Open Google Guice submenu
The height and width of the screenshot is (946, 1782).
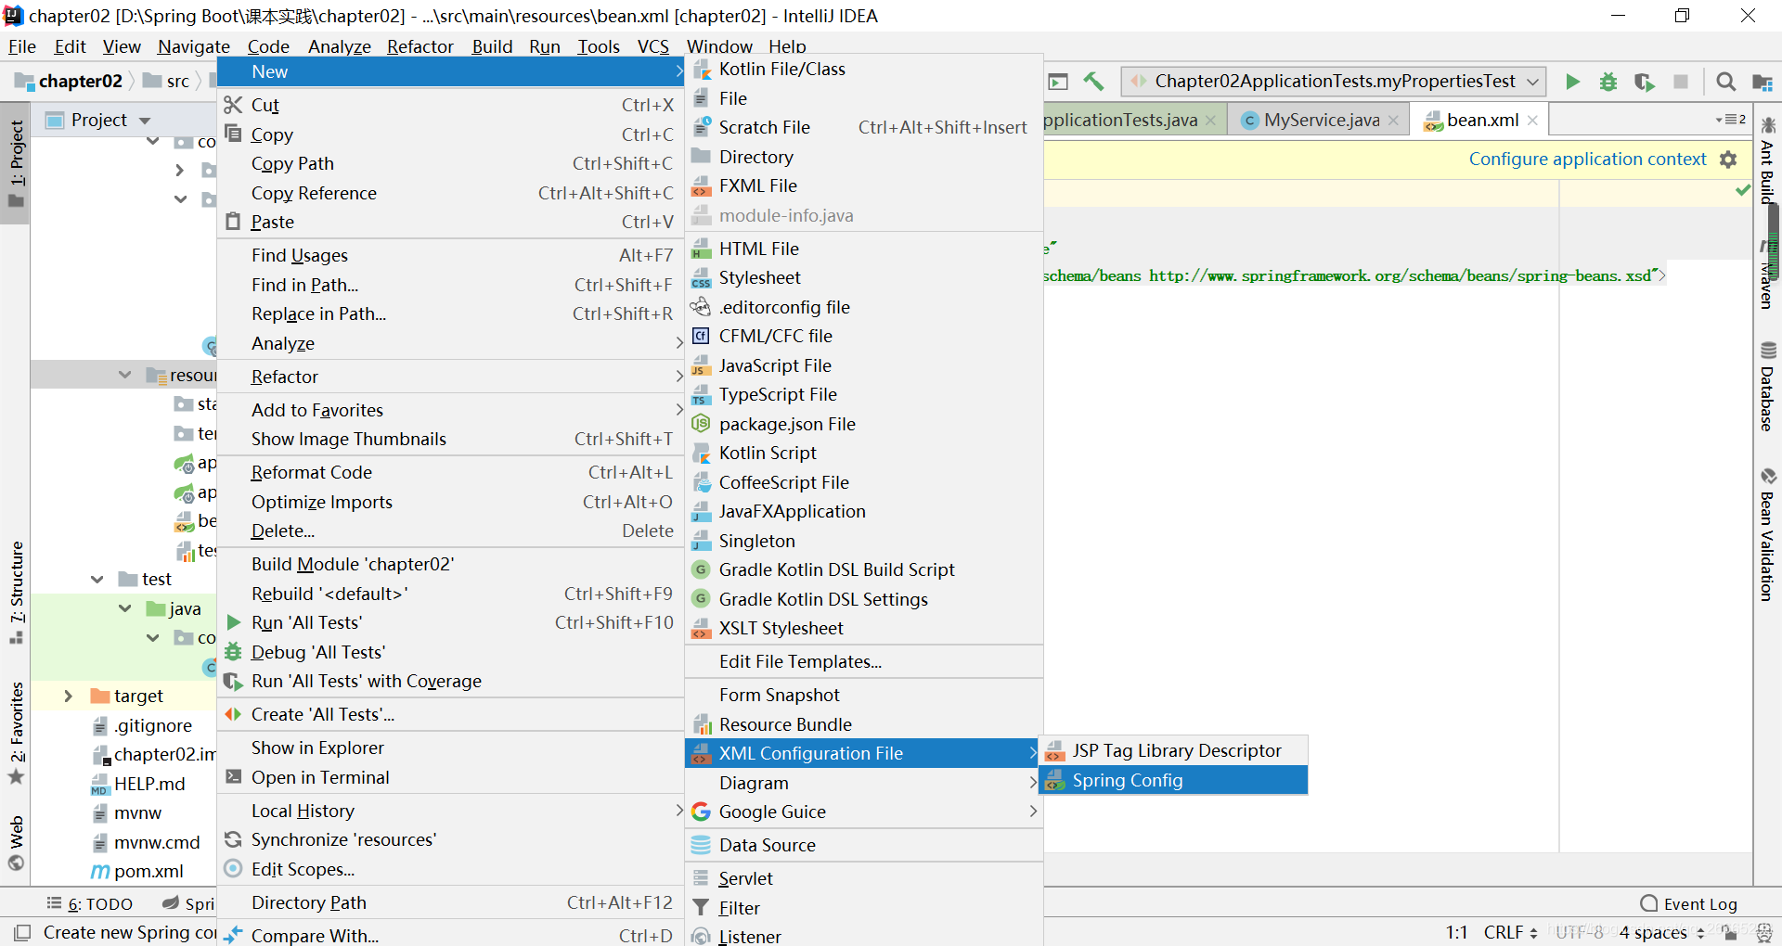point(863,812)
